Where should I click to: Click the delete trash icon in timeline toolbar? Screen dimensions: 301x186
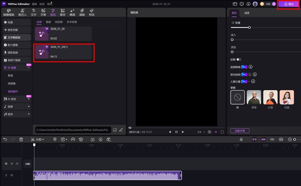[21, 139]
